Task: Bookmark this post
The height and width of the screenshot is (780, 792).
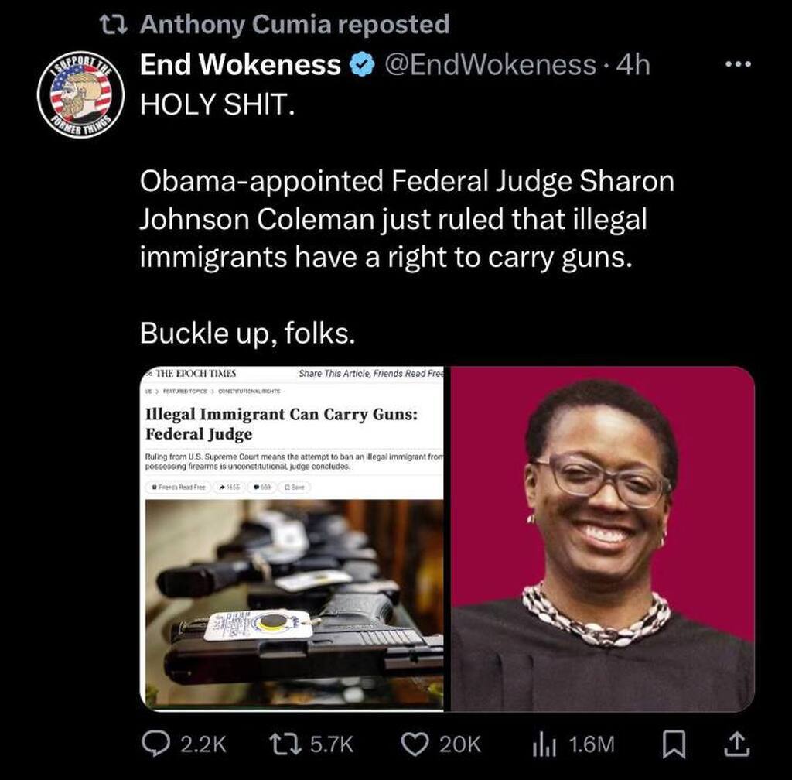Action: [674, 744]
